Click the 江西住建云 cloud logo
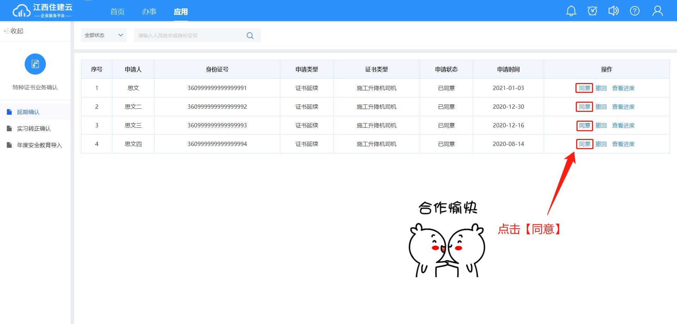The image size is (677, 324). point(22,11)
